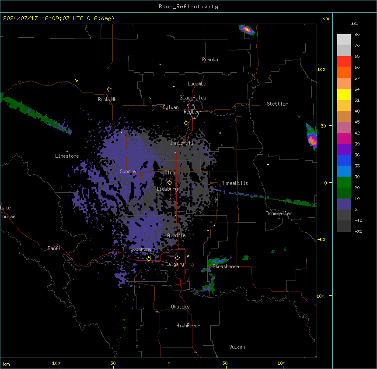Click the yellow V marker east of Calgary
The height and width of the screenshot is (369, 377).
pyautogui.click(x=188, y=256)
